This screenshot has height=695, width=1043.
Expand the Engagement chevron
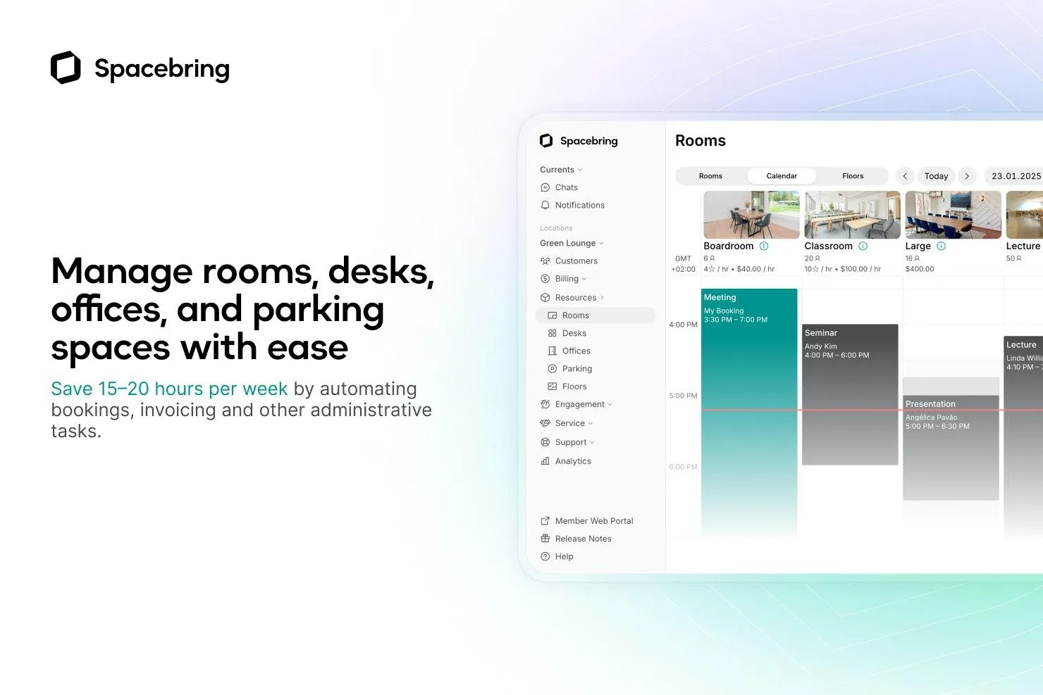coord(610,404)
